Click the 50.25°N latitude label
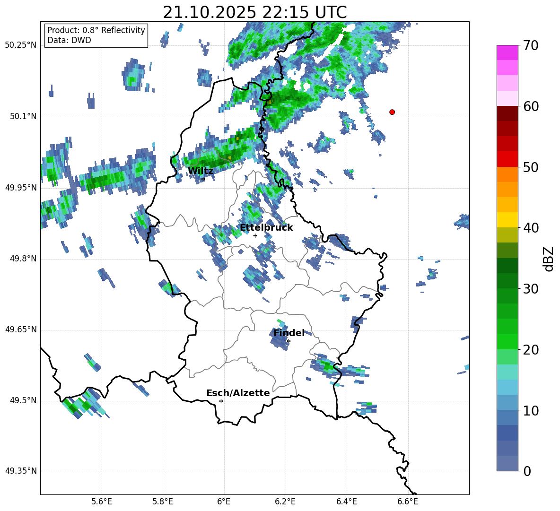Screen dimensions: 560x511 pos(20,45)
